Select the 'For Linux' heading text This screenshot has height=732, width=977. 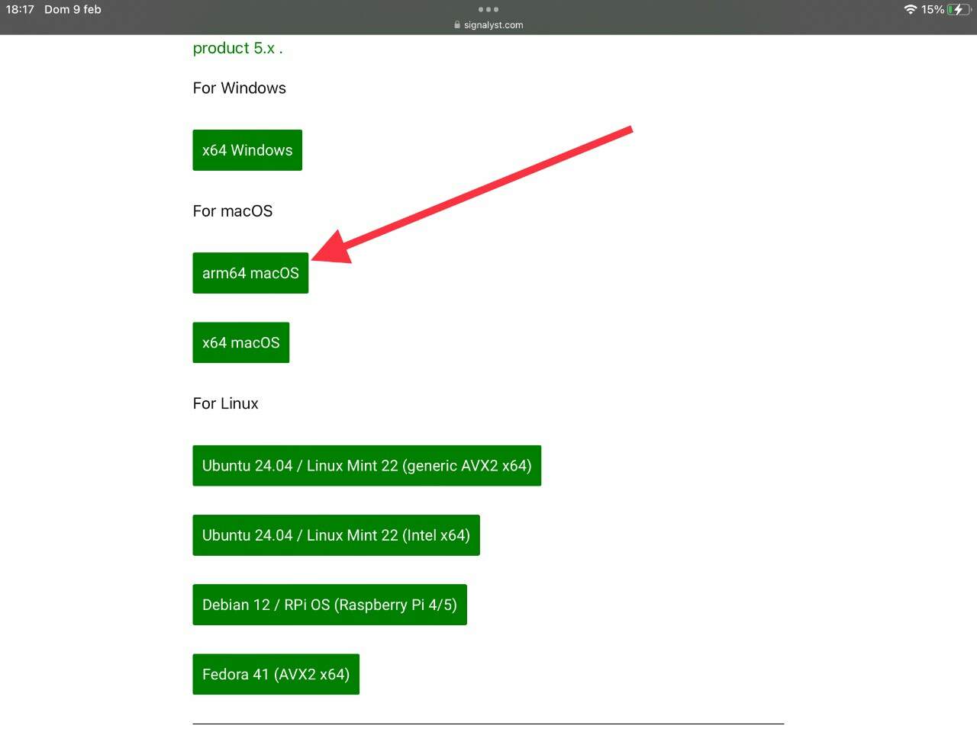(x=225, y=403)
